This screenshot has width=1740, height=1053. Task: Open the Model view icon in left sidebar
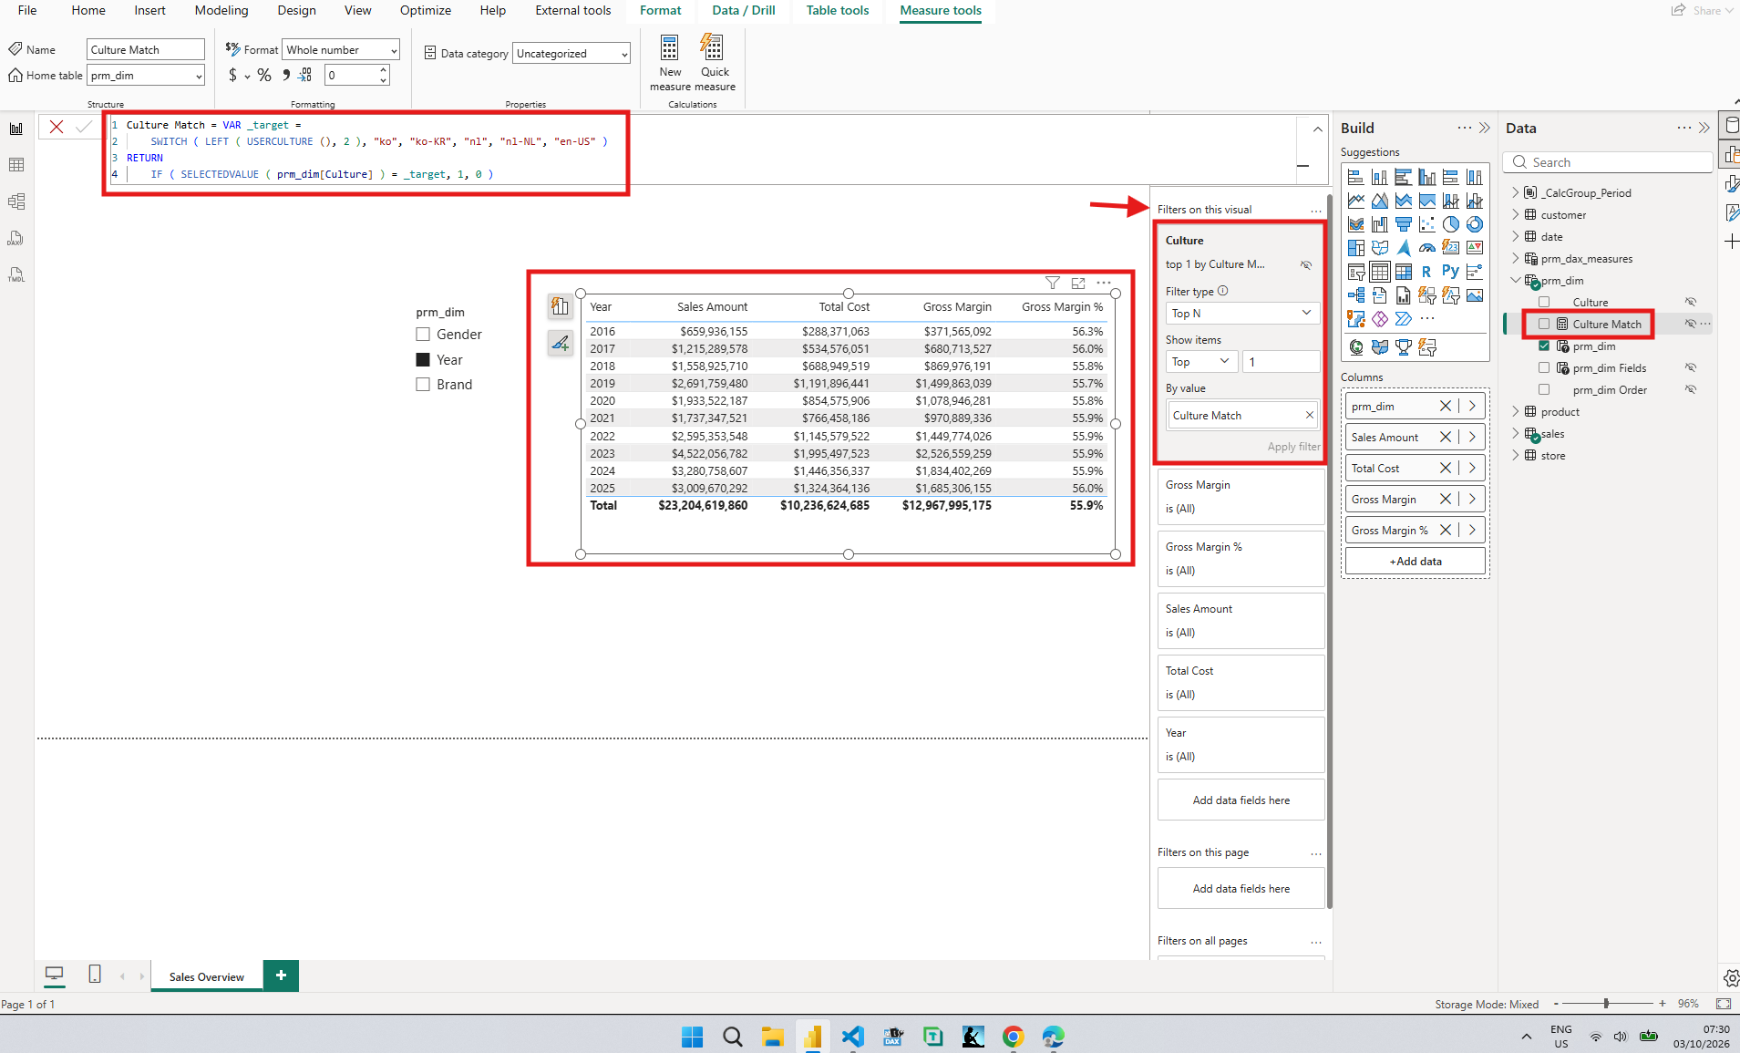pos(16,201)
